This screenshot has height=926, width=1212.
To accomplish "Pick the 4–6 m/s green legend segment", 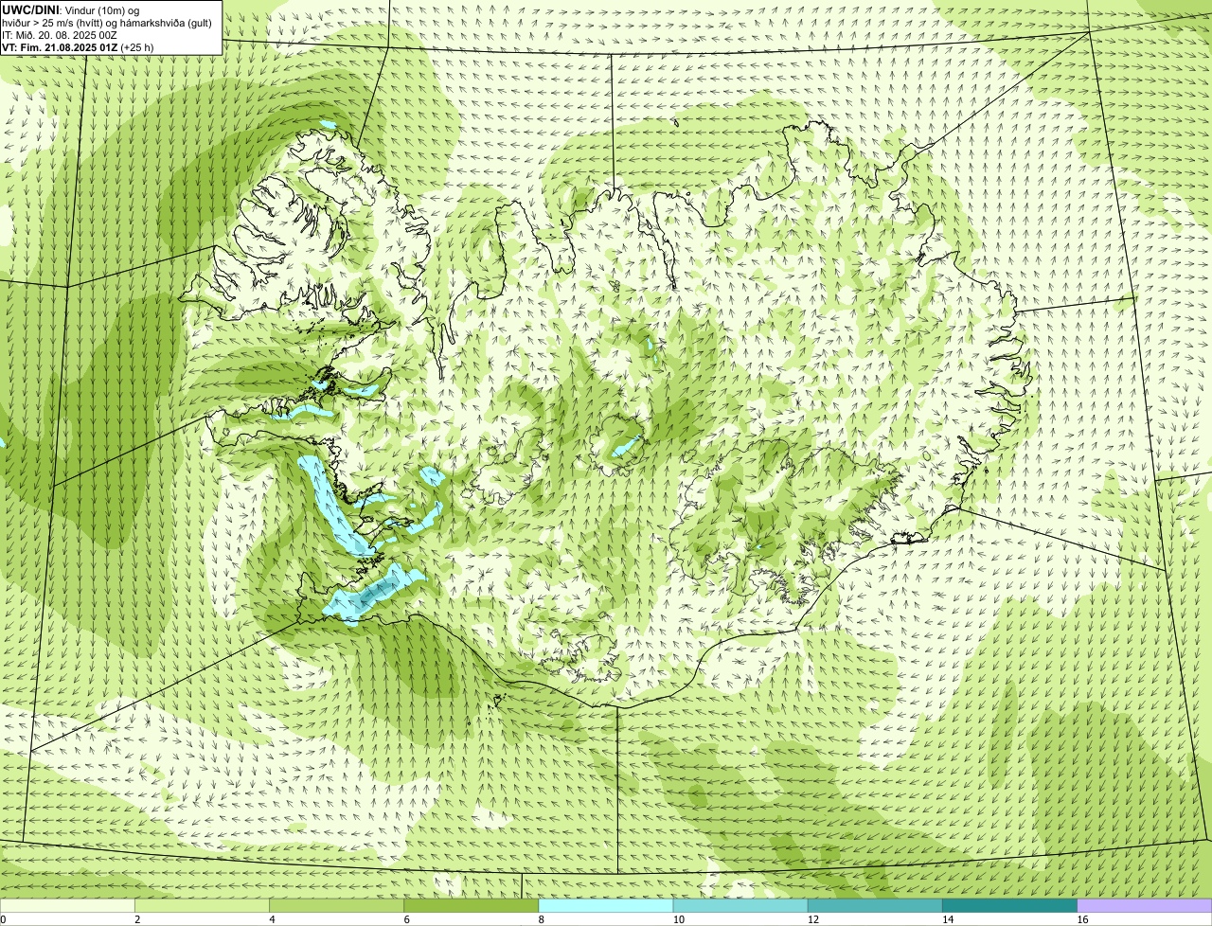I will click(x=336, y=905).
